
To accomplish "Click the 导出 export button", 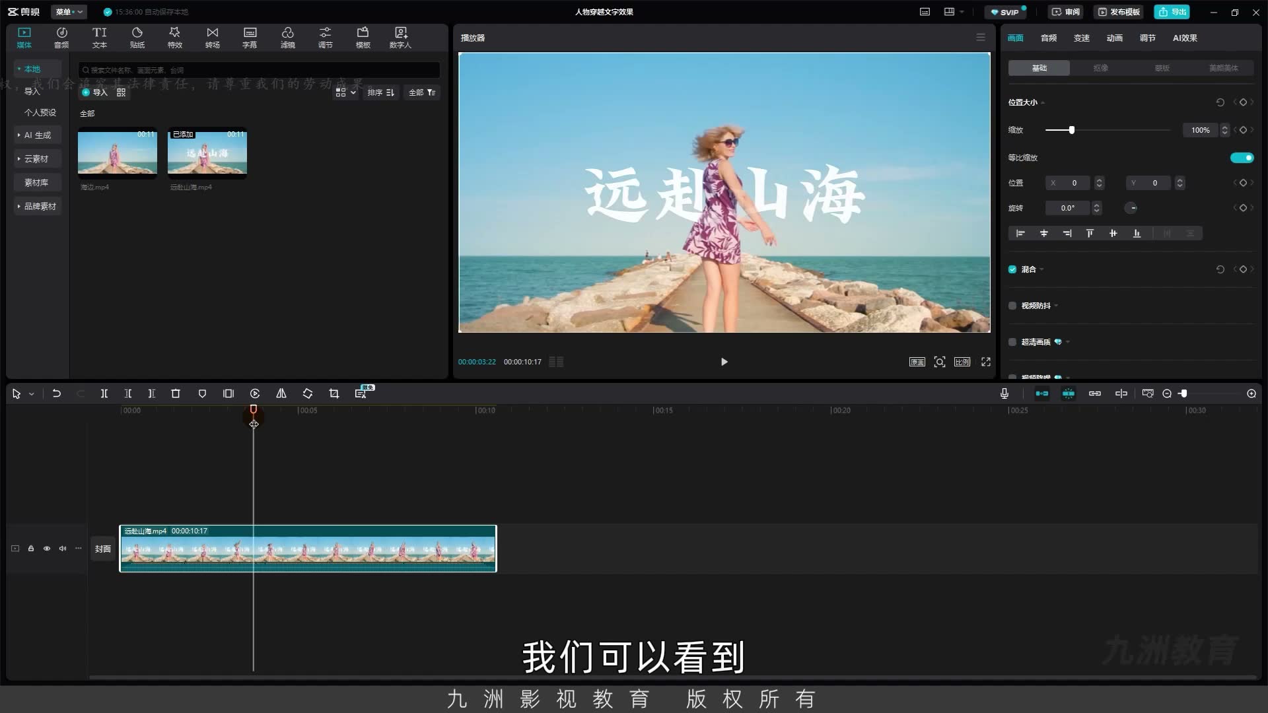I will coord(1172,12).
